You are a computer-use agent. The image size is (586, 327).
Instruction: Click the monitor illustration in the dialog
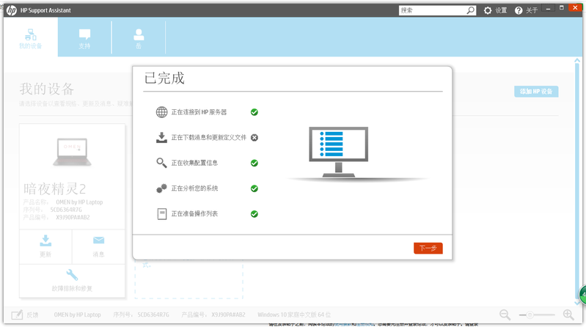339,152
